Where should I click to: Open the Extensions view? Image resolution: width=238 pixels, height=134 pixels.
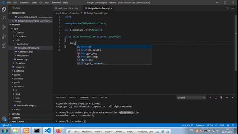point(4,45)
